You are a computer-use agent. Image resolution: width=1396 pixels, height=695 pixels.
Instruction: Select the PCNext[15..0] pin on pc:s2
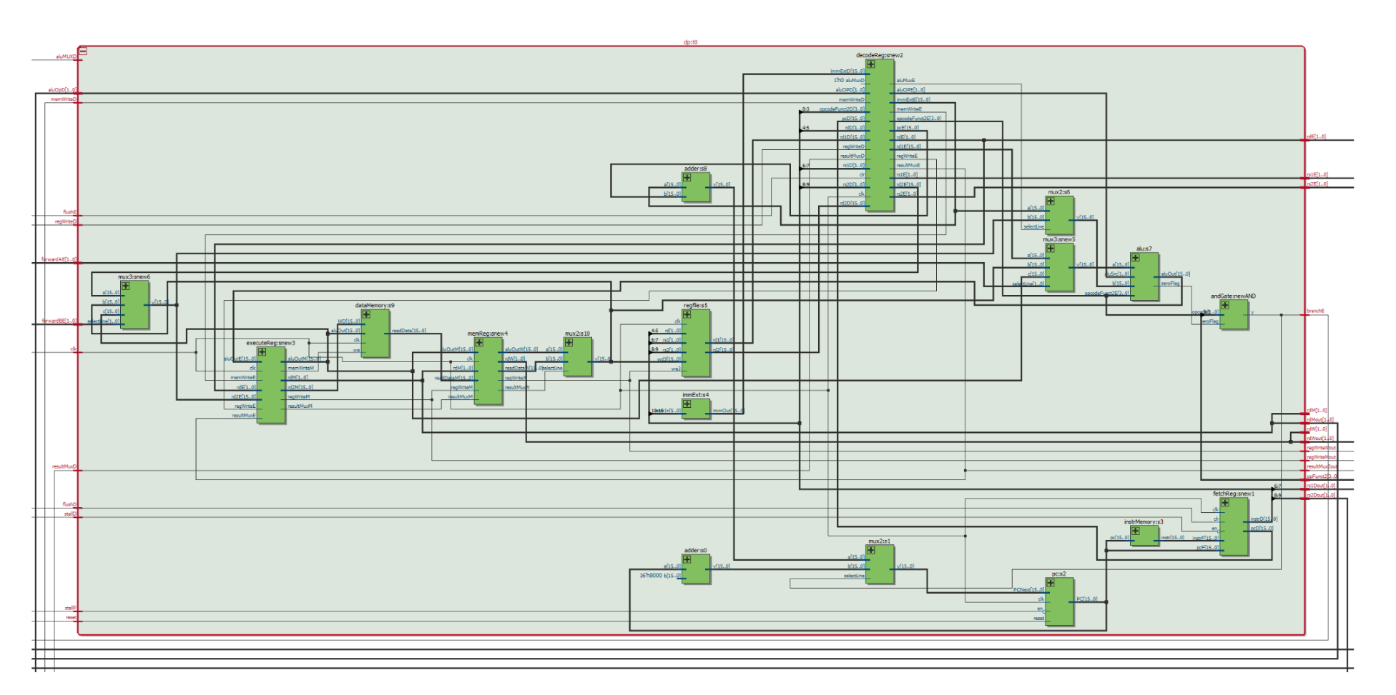point(1028,590)
